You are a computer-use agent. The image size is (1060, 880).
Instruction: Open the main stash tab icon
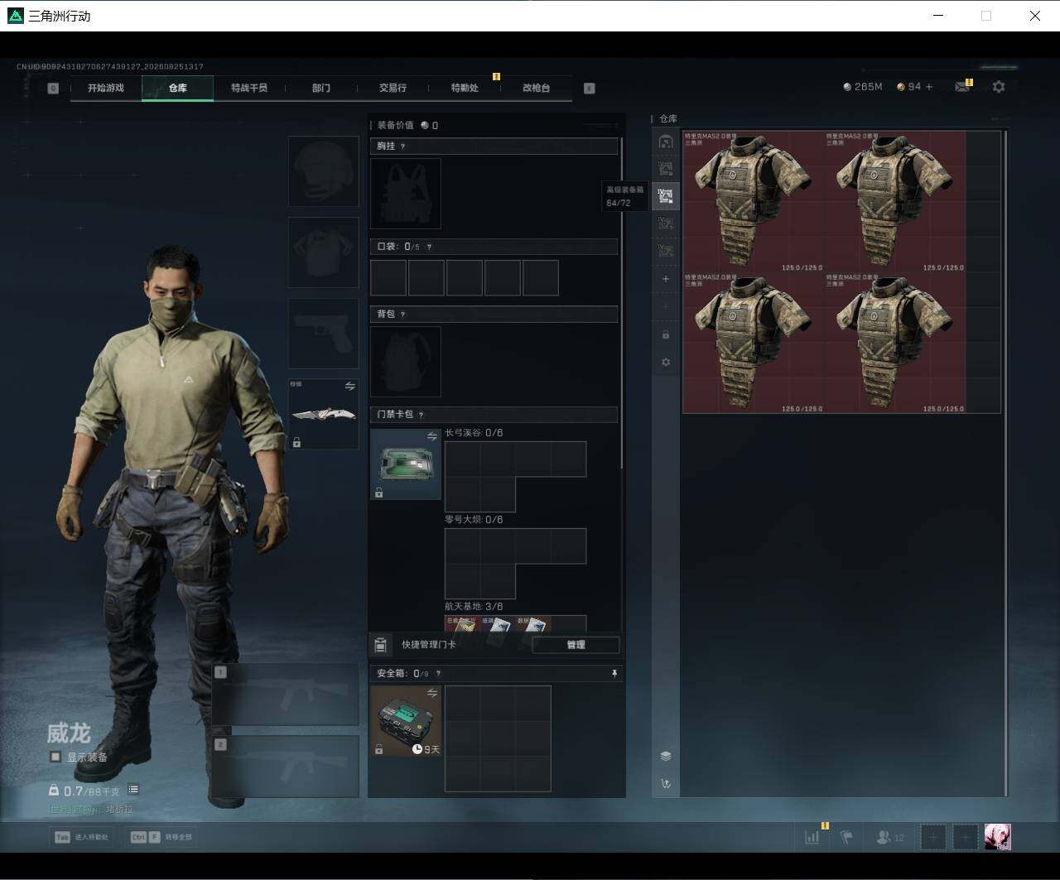point(666,142)
